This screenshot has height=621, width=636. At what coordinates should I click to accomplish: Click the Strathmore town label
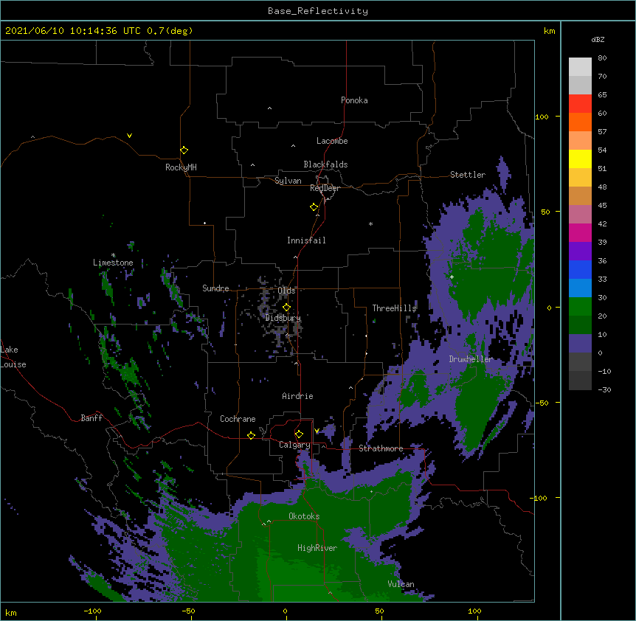(381, 448)
